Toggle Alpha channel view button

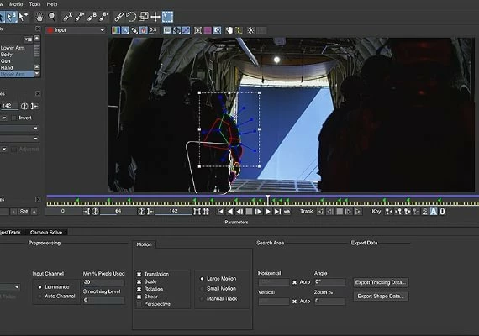coord(125,30)
